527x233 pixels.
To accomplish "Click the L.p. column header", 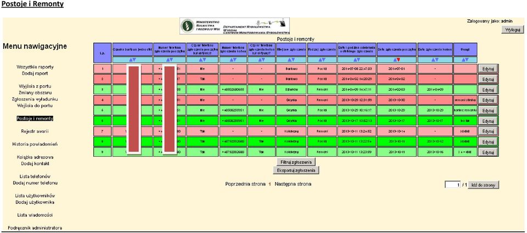I will point(102,53).
